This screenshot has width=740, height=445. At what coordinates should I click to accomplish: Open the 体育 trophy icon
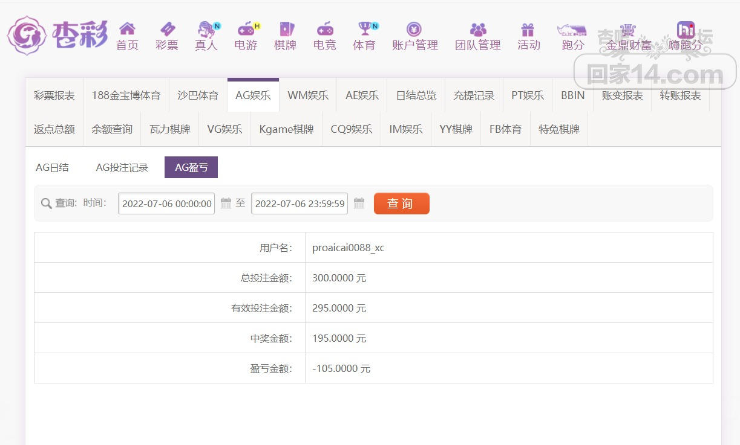364,29
